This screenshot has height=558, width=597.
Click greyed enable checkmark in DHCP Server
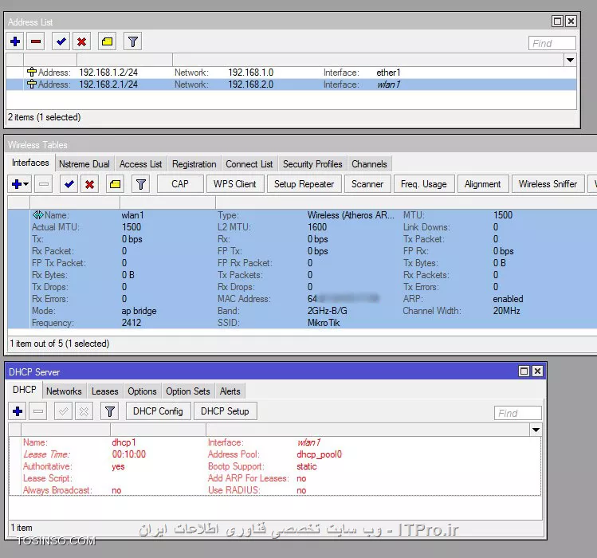63,411
